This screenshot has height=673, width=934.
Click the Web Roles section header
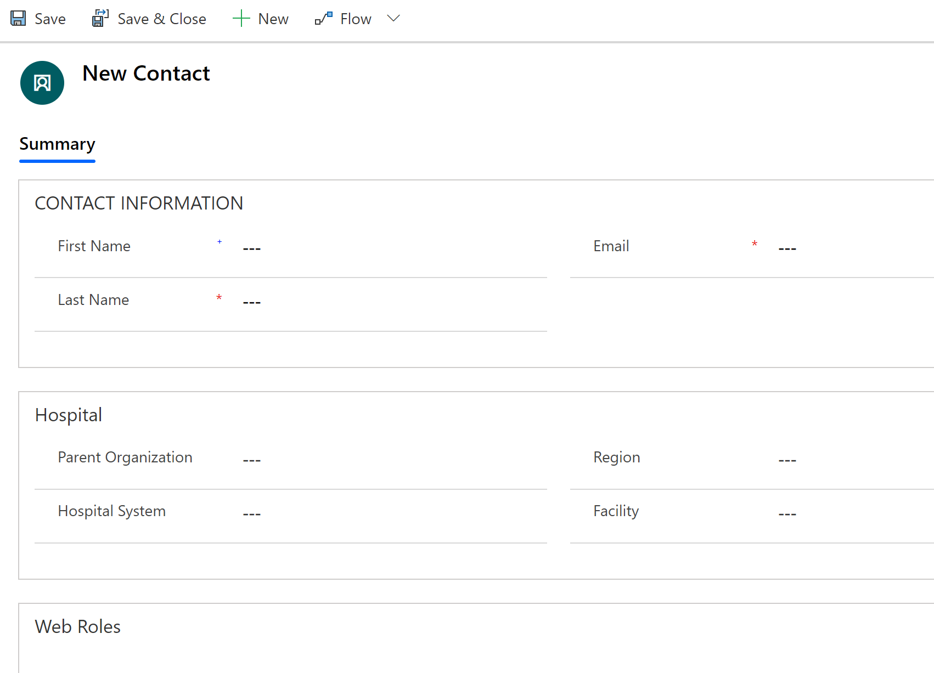(78, 626)
